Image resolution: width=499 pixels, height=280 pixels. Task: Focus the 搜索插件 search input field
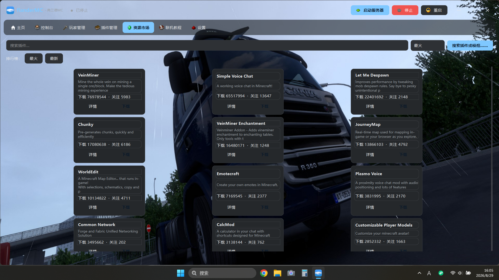coord(207,45)
